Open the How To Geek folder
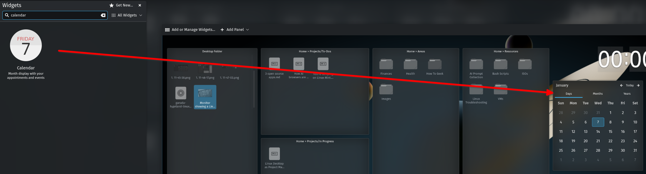 click(435, 67)
